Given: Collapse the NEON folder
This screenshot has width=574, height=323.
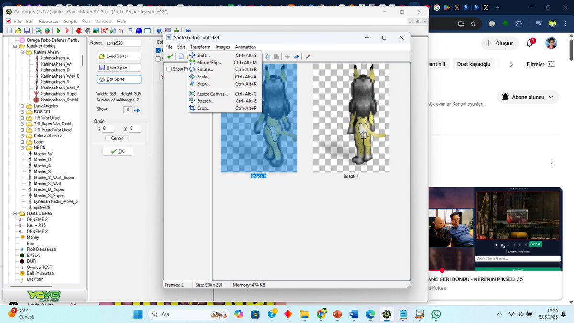Looking at the screenshot, I should tap(22, 148).
